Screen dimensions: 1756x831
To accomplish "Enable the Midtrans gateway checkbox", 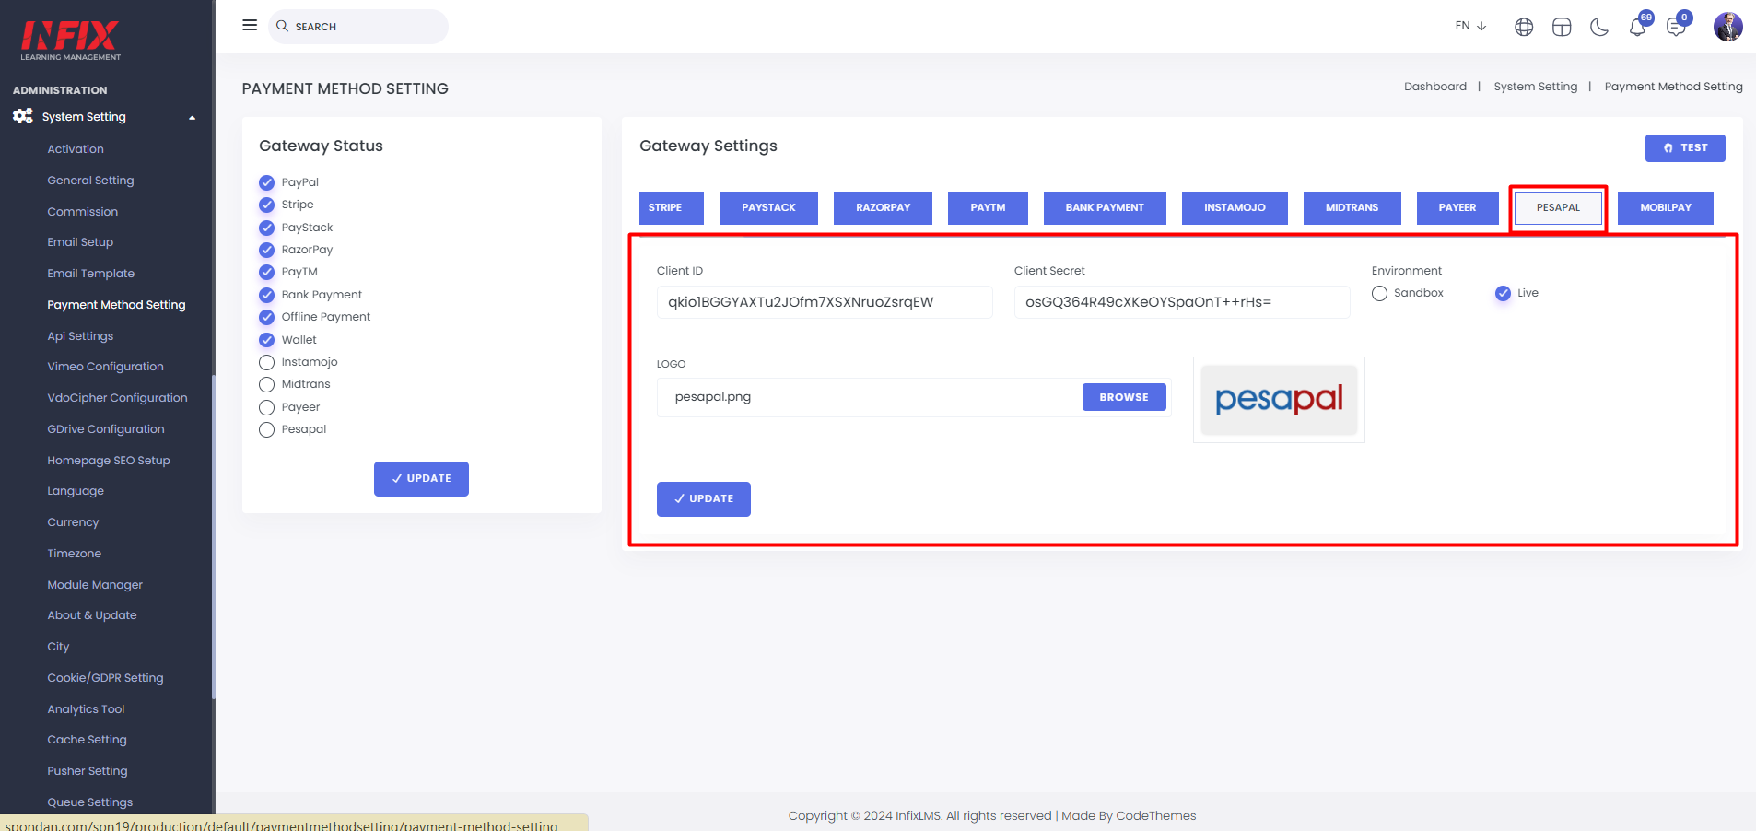I will [x=266, y=384].
